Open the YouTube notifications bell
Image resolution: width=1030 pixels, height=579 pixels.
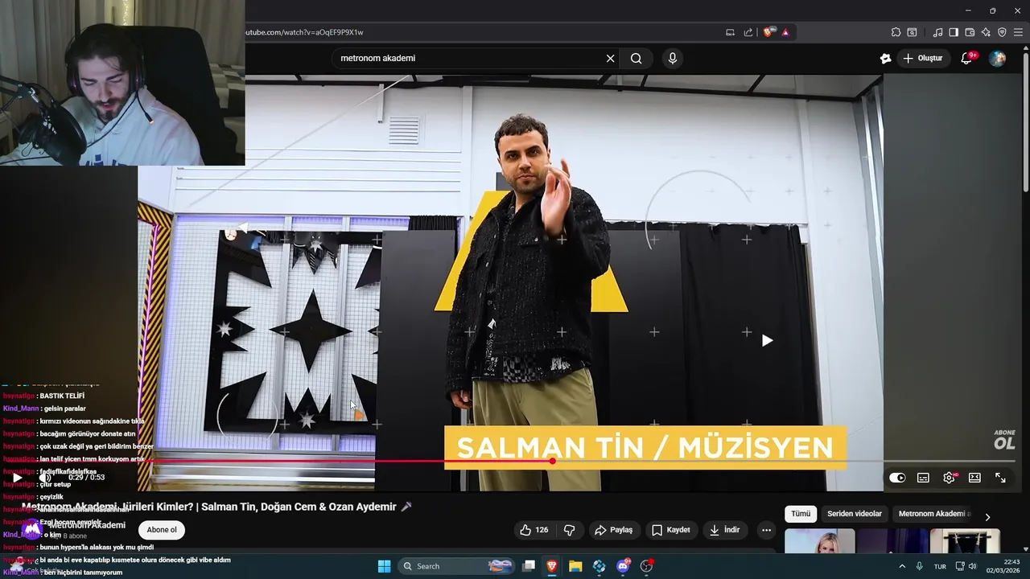coord(967,58)
